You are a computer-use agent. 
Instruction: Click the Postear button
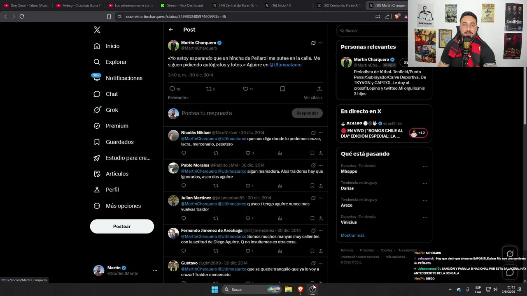click(x=122, y=227)
